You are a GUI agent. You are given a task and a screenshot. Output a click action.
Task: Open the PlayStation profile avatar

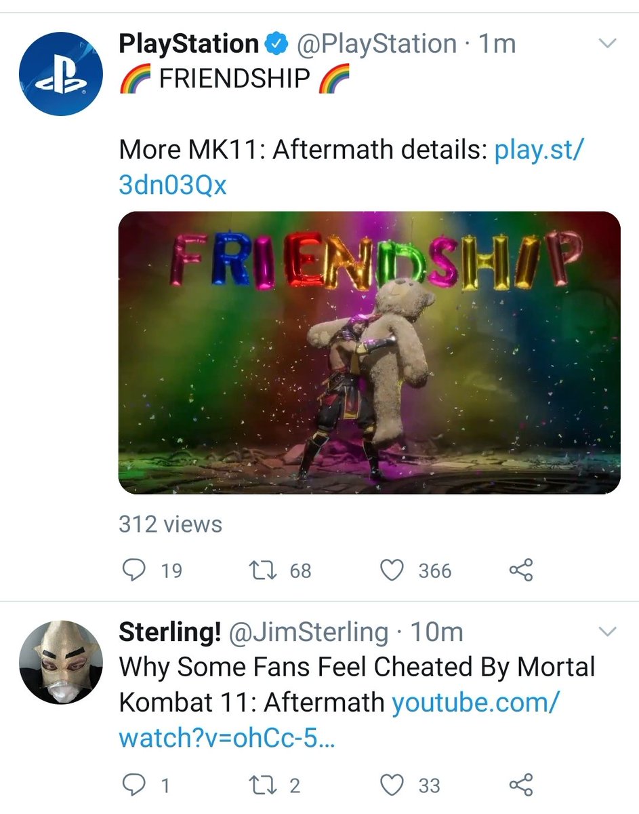61,72
